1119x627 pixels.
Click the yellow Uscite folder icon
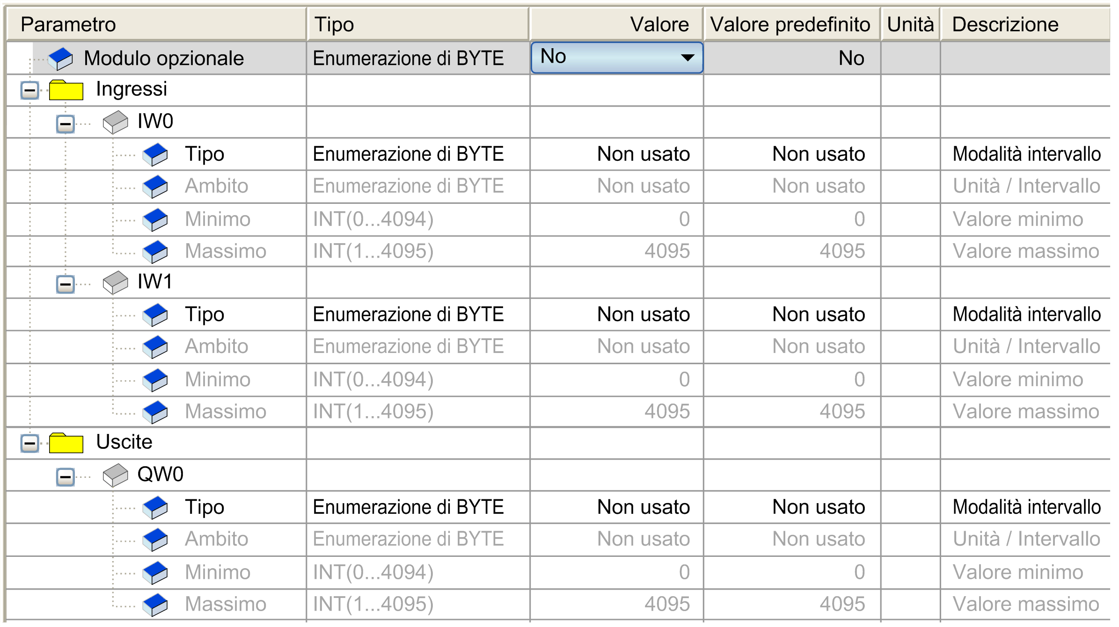(x=66, y=443)
